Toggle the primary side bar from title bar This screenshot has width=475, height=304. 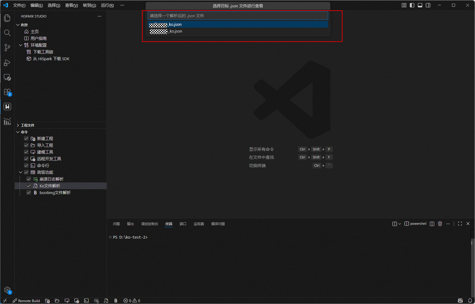[412, 5]
